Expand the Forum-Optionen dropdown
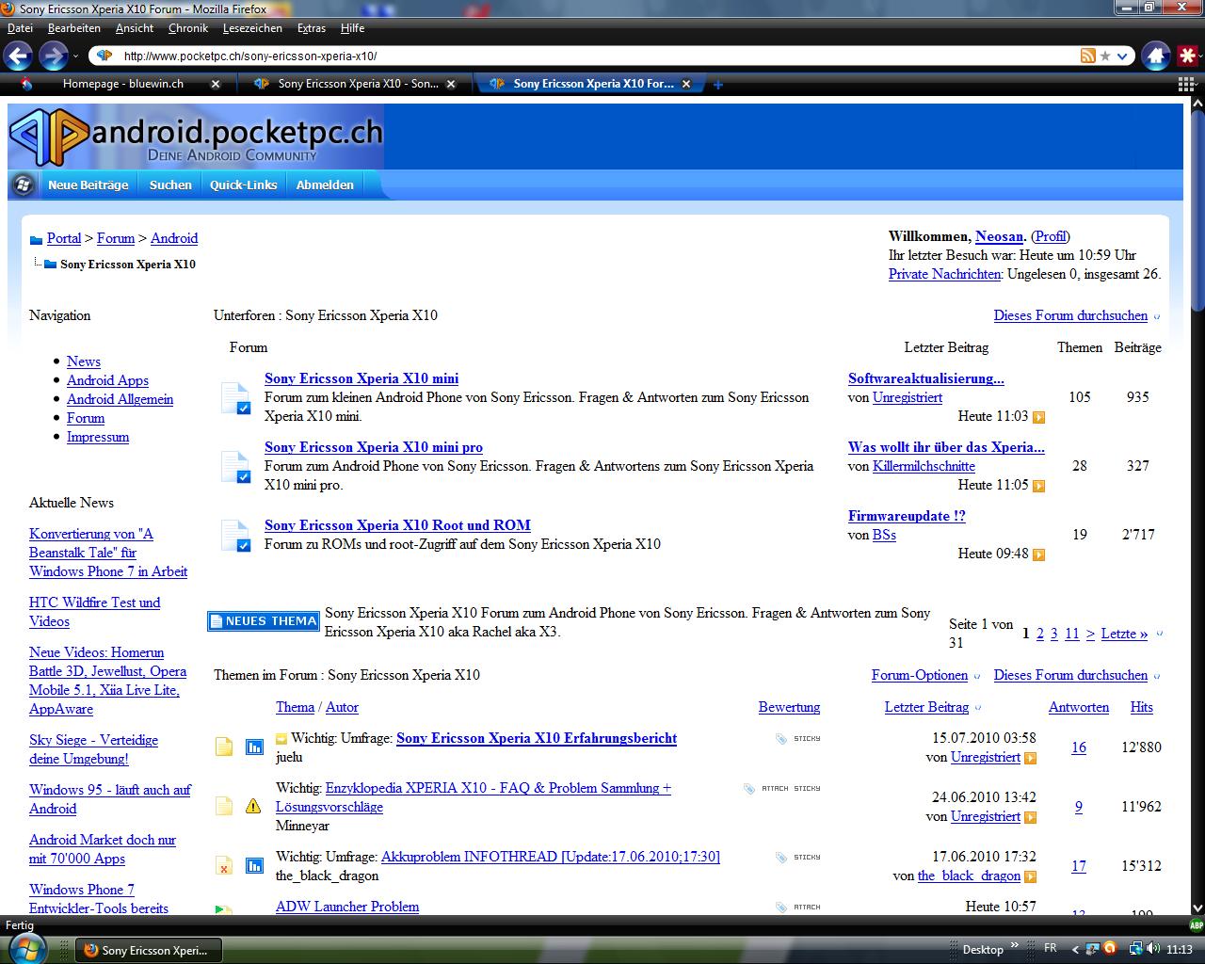This screenshot has width=1205, height=964. click(x=976, y=676)
